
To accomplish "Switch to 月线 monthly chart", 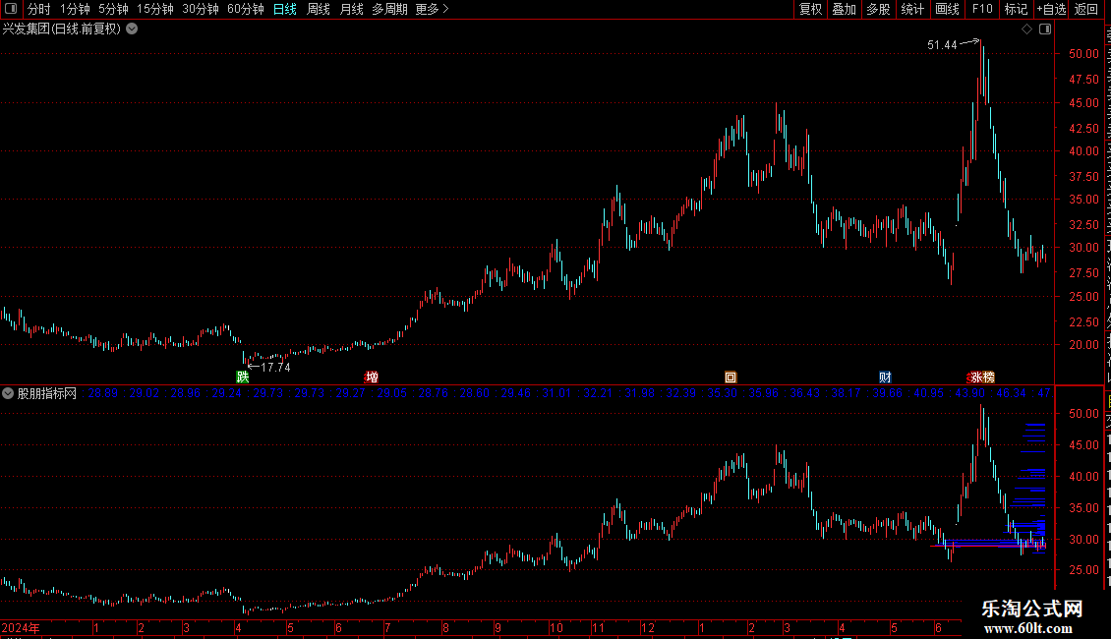I will (351, 9).
